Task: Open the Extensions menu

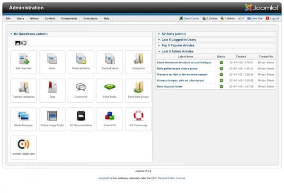Action: click(90, 18)
